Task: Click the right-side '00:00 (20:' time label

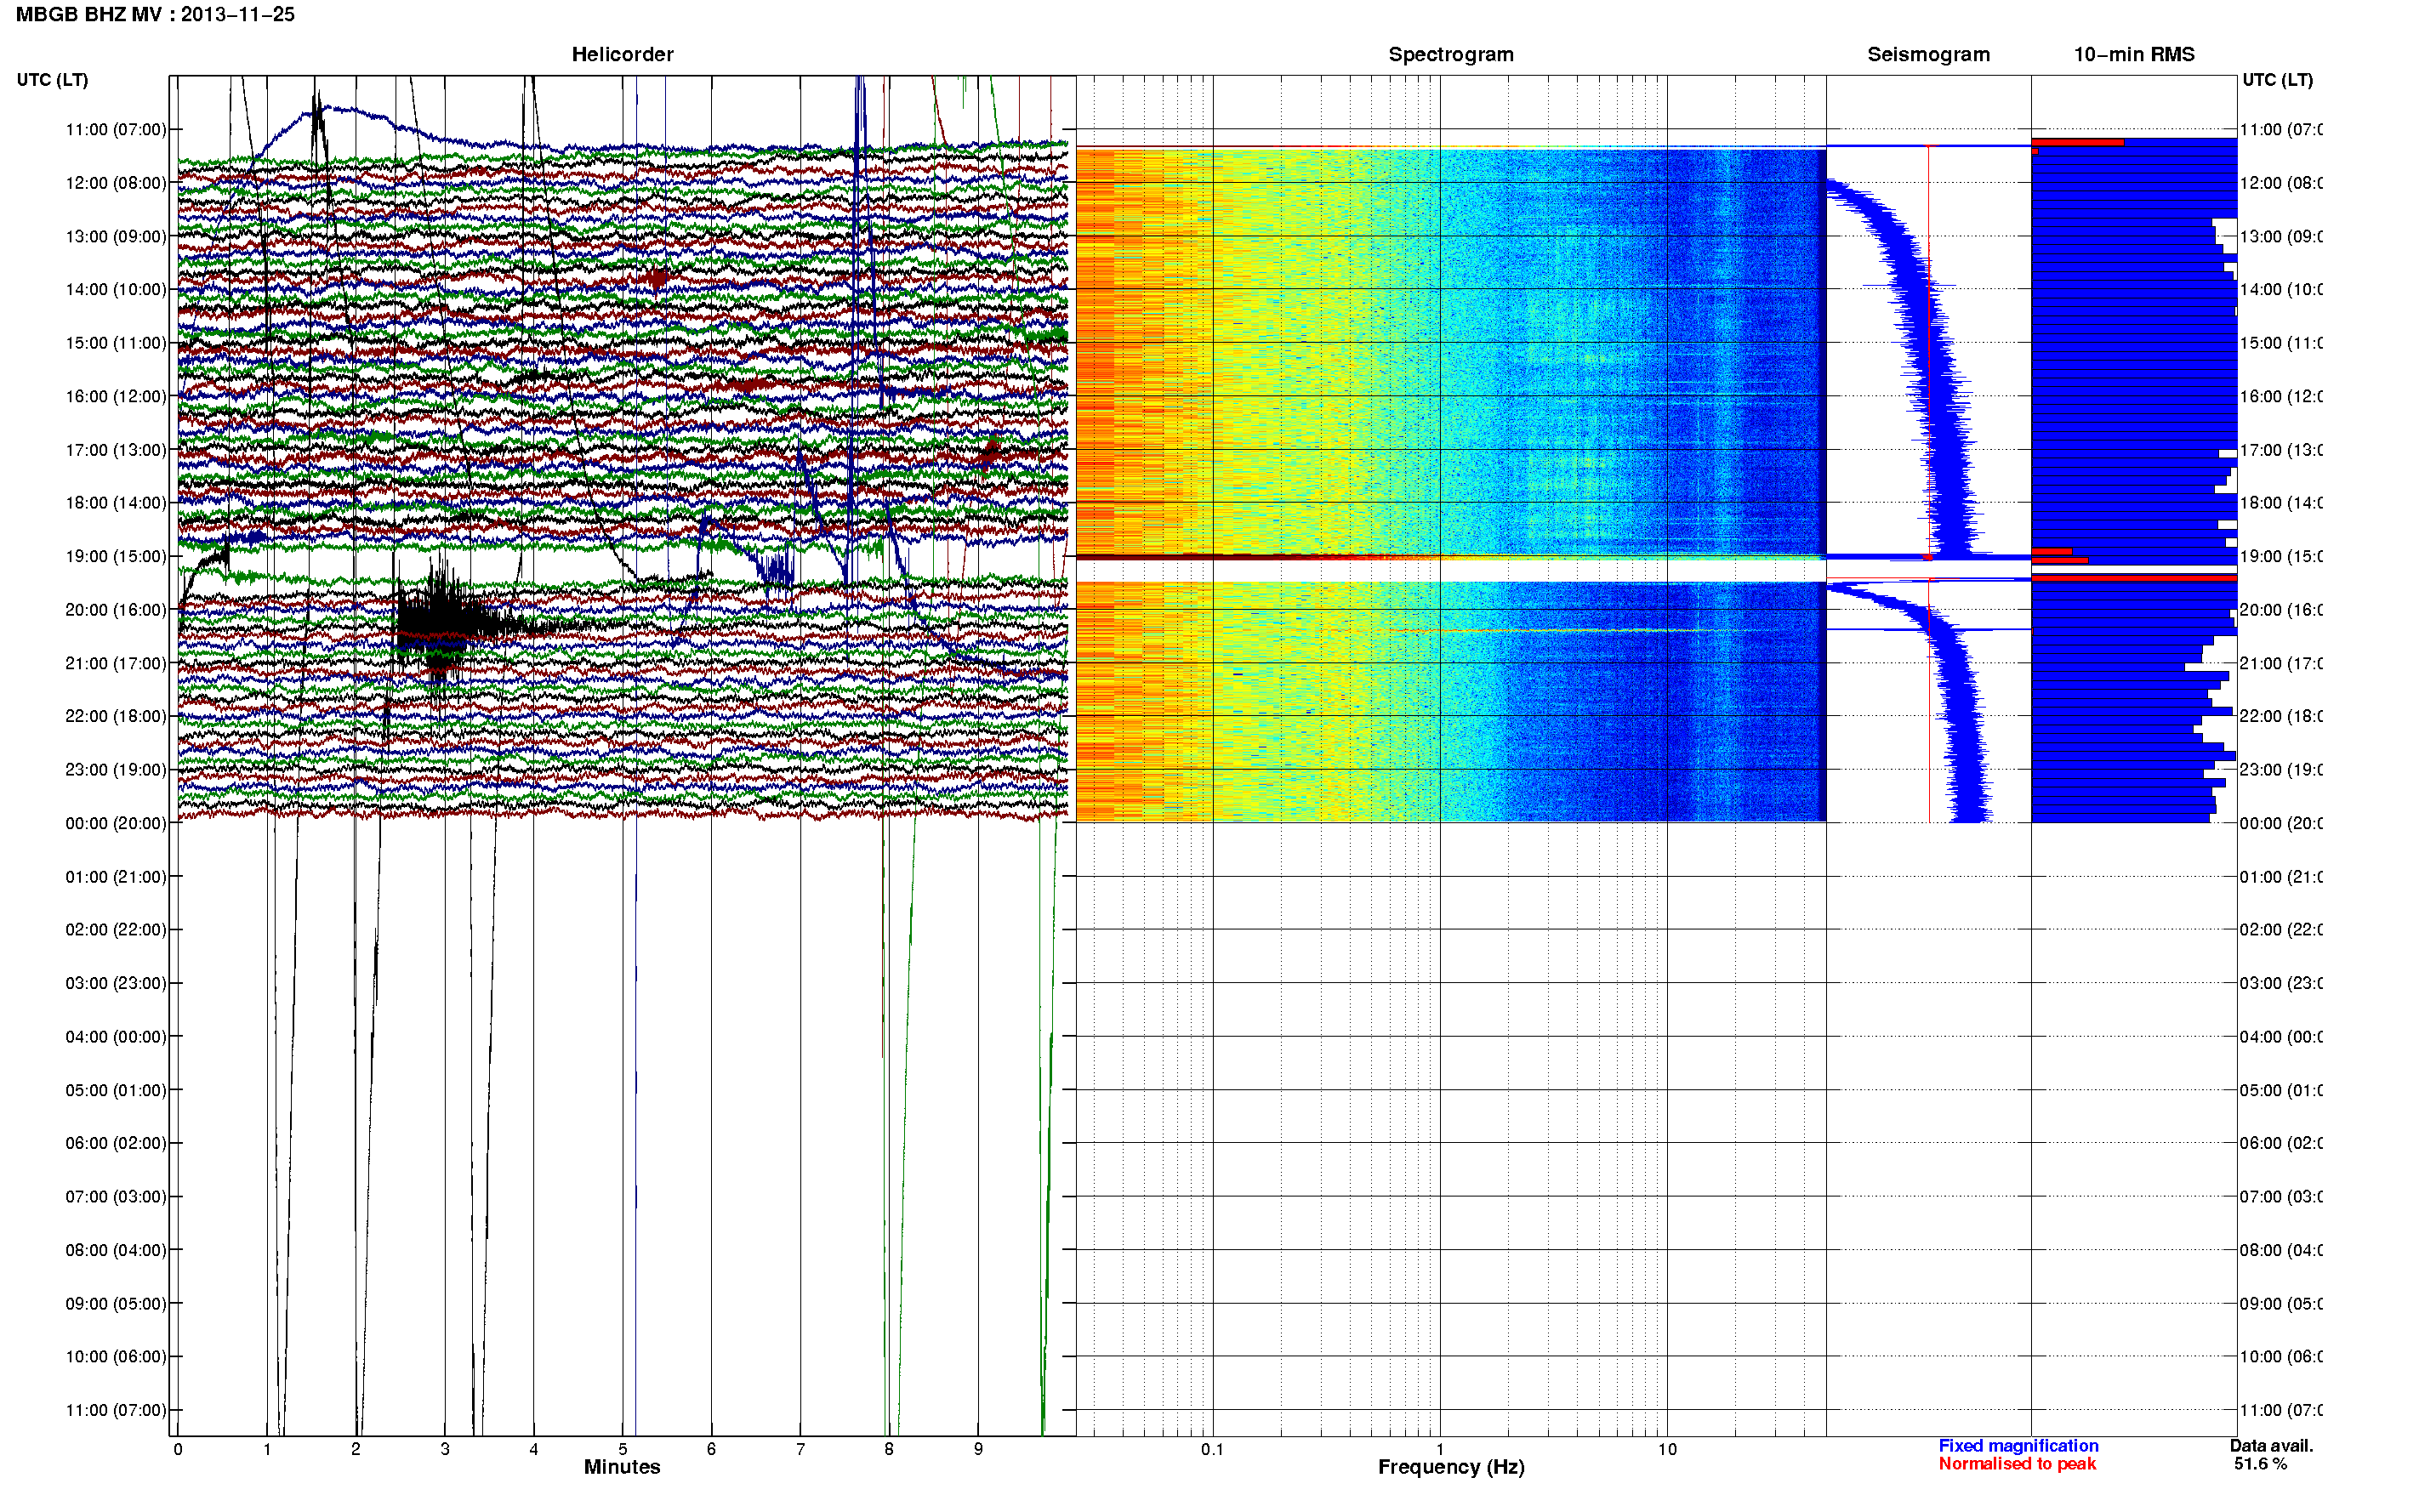Action: [x=2281, y=823]
